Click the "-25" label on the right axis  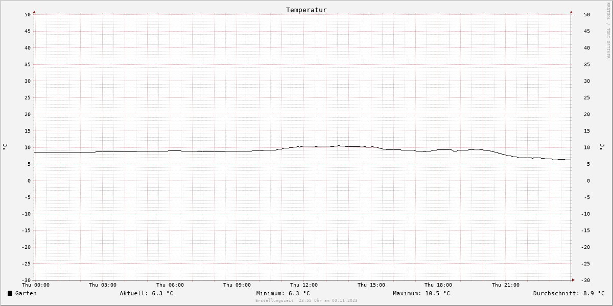click(586, 263)
